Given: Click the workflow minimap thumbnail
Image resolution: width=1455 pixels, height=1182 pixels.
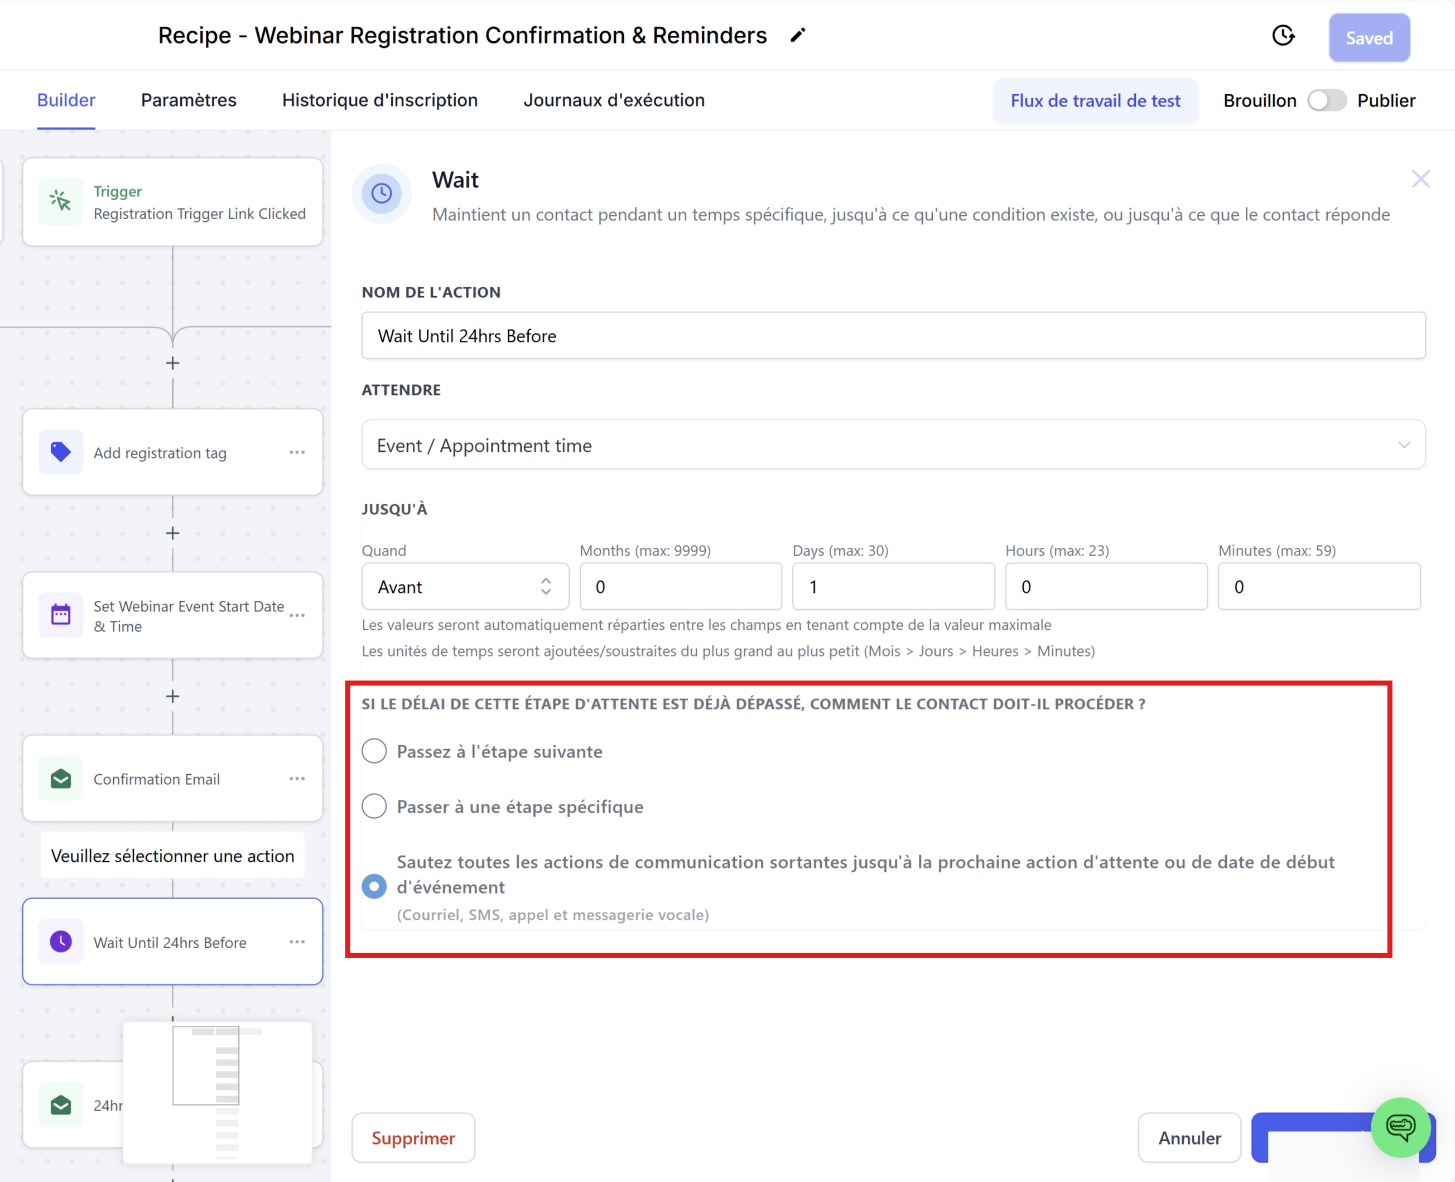Looking at the screenshot, I should coord(217,1092).
